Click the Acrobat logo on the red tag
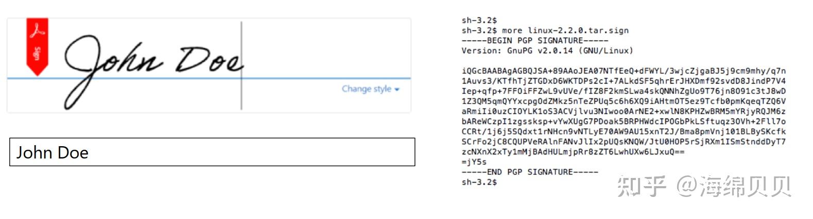The image size is (813, 219). 37,30
